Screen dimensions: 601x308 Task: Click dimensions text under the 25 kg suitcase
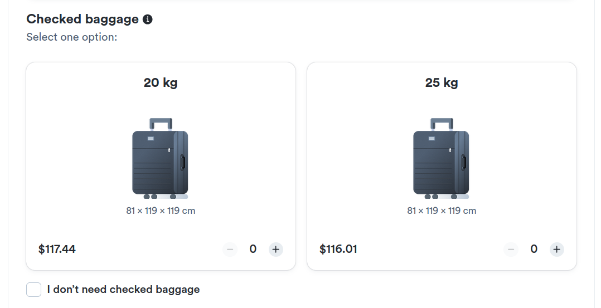(442, 211)
